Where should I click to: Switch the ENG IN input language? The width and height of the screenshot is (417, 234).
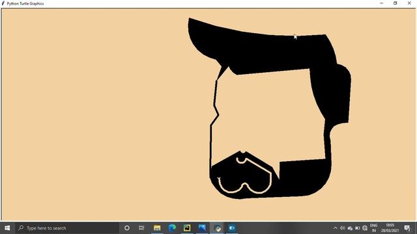(x=373, y=228)
